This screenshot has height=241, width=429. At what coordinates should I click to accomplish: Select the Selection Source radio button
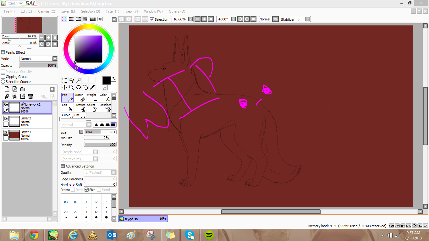[x=3, y=82]
